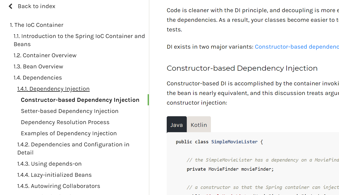Viewport: 339px width, 195px height.
Task: Click the SimpleMovieLister class name in code
Action: tap(234, 142)
